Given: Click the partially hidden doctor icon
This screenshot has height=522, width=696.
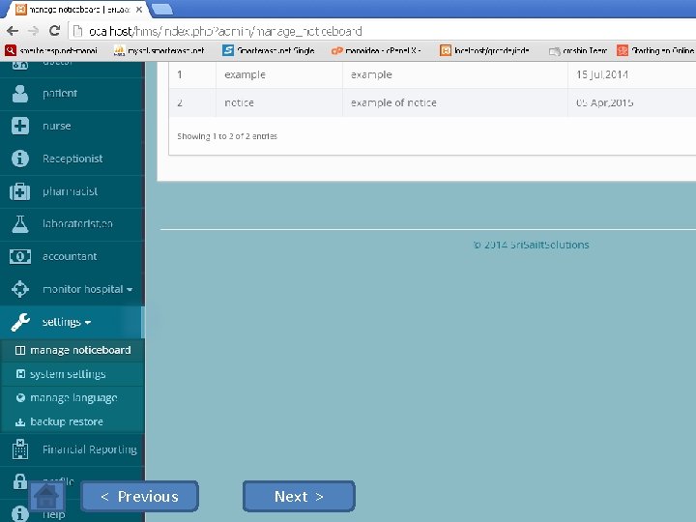Looking at the screenshot, I should pyautogui.click(x=20, y=66).
